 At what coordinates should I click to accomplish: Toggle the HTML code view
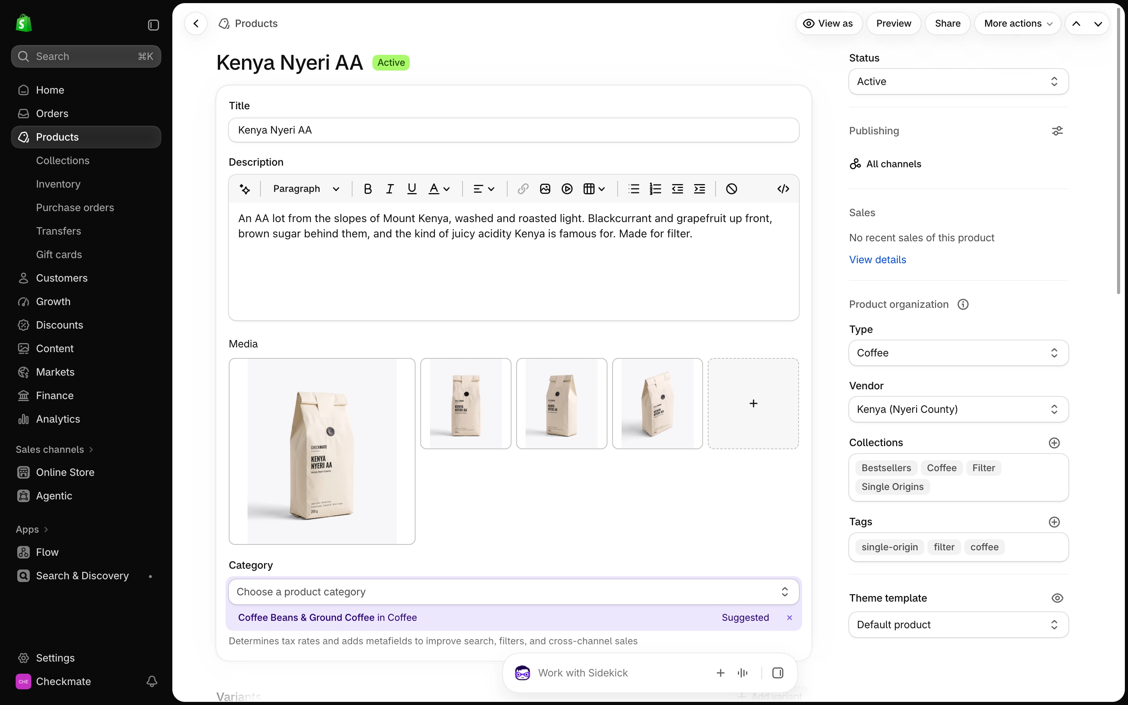pos(783,189)
